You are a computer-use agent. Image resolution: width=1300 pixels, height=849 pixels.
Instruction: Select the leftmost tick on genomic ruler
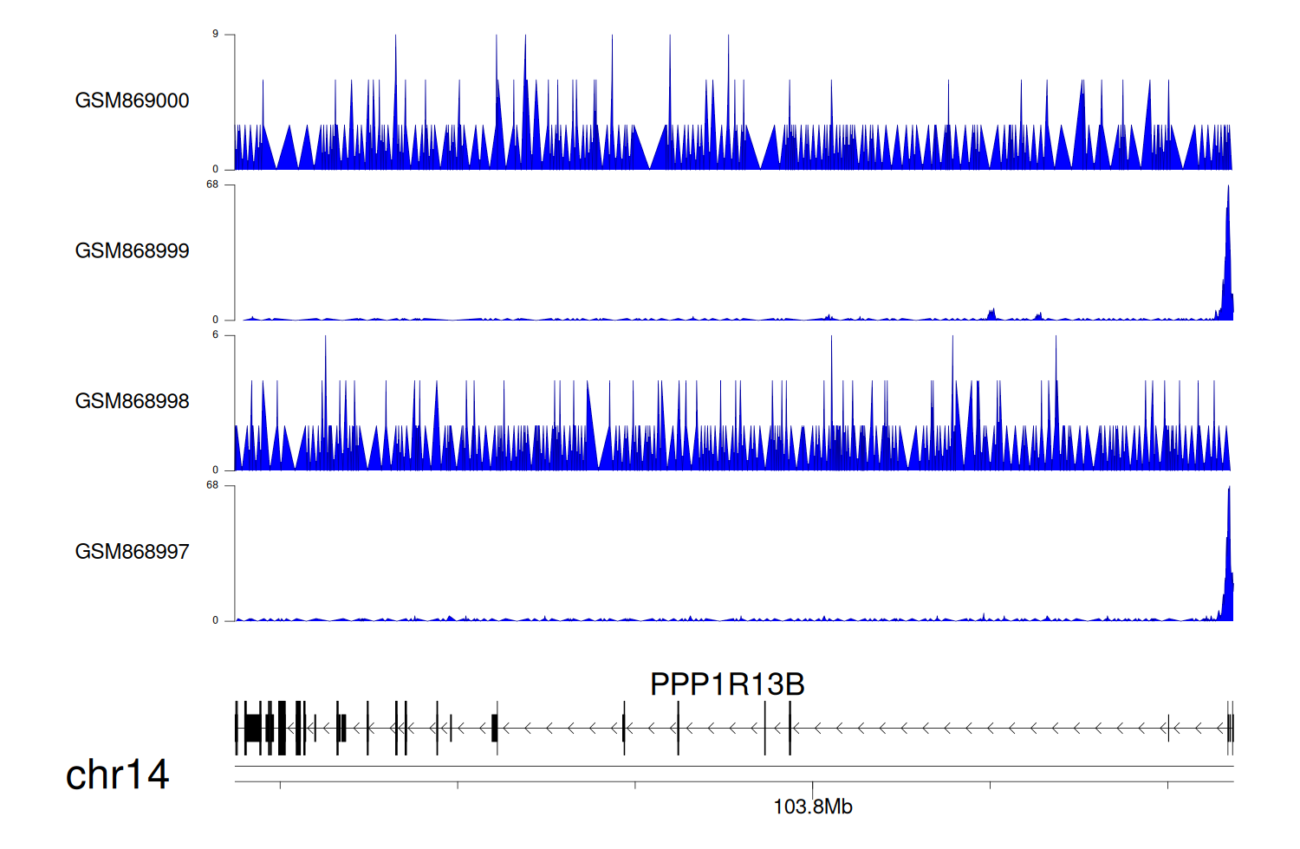280,785
